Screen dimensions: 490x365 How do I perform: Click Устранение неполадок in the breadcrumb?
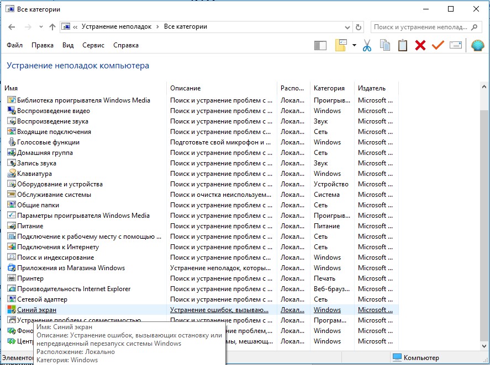point(116,26)
